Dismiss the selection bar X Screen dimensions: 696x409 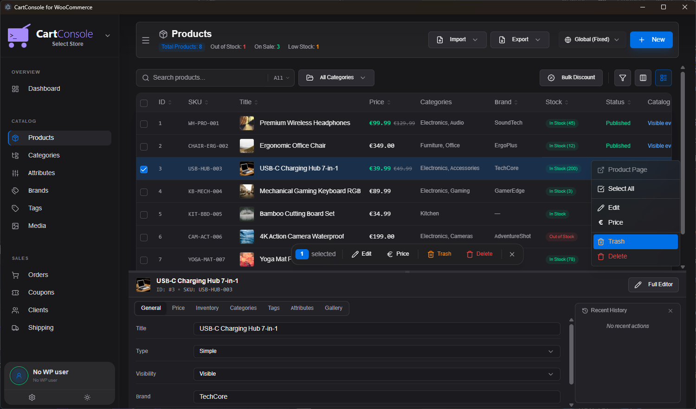pyautogui.click(x=512, y=254)
